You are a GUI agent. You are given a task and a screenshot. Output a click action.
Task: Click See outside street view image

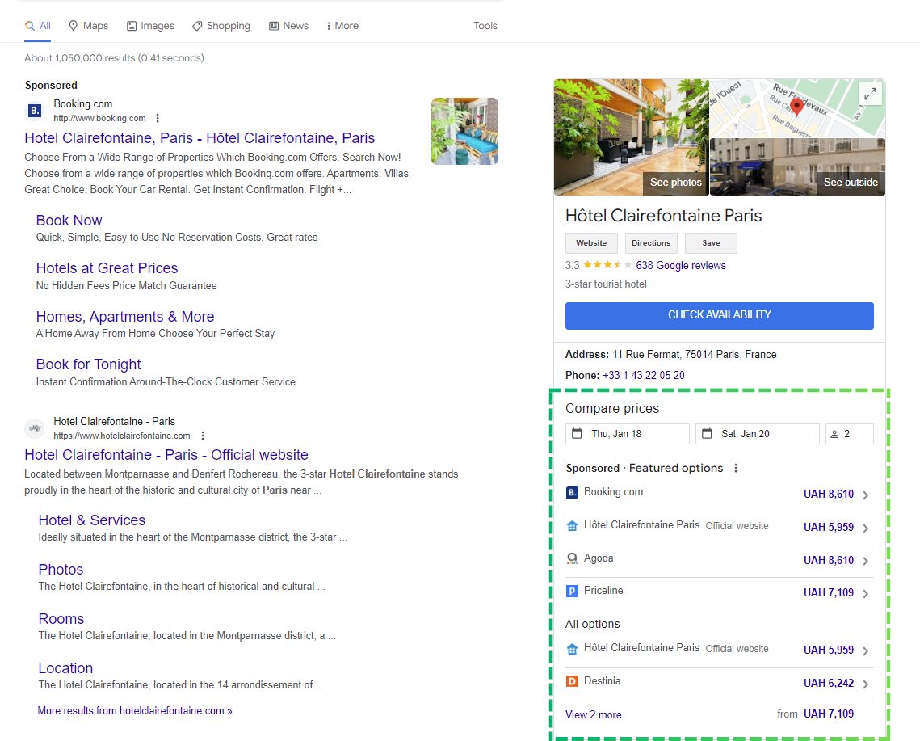tap(851, 182)
